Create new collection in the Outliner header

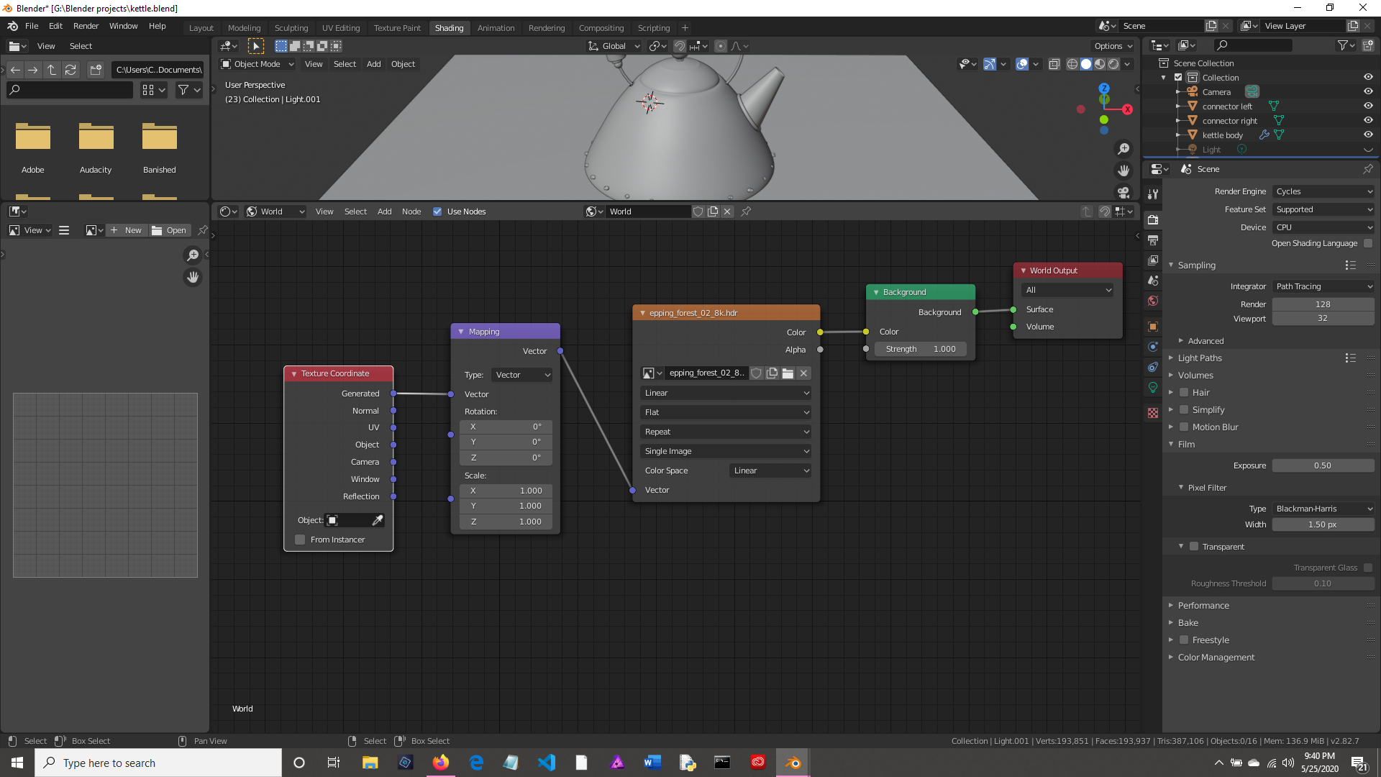1367,45
